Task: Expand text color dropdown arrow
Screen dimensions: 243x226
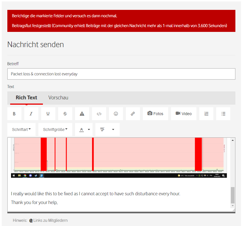Action: 89,130
